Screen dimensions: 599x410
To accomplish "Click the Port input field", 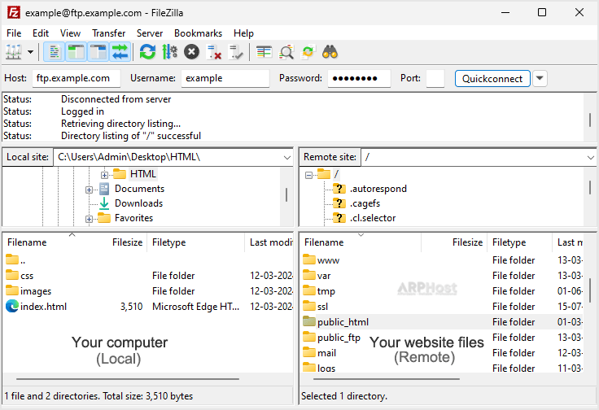I will (x=435, y=78).
